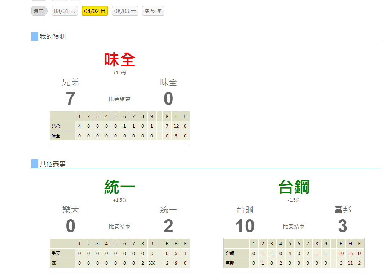The image size is (383, 277).
Task: Click the -1.5分 spread under 台鋼
Action: point(294,200)
